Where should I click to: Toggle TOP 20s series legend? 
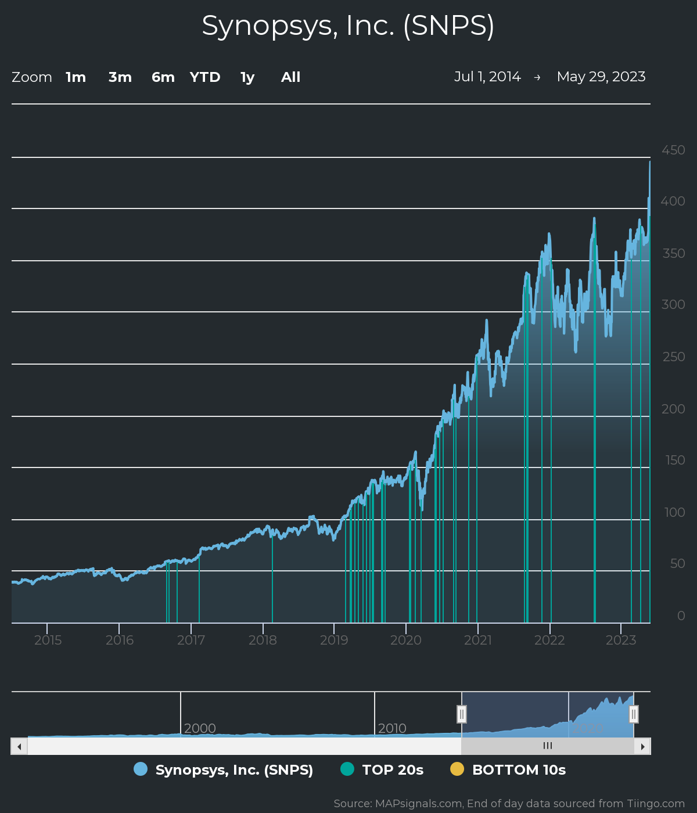point(382,769)
